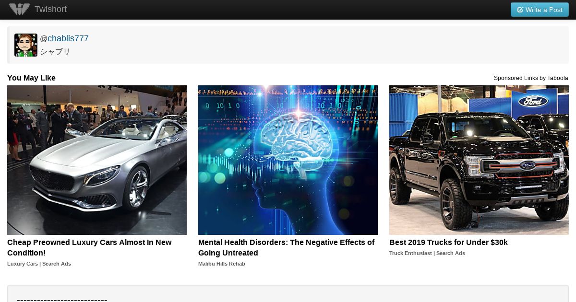Open Best 2019 Trucks for Under $30k headline
This screenshot has height=302, width=576.
click(448, 243)
